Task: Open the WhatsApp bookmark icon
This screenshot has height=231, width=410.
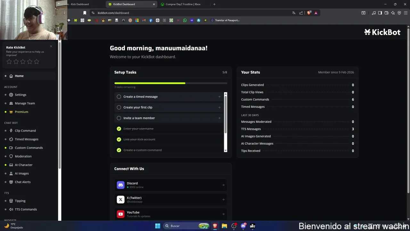Action: click(185, 20)
